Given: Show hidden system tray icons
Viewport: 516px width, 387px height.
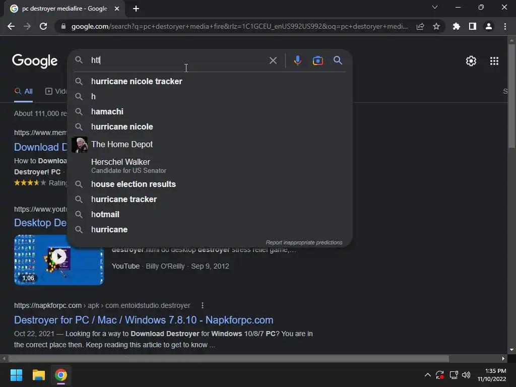Looking at the screenshot, I should coord(427,375).
